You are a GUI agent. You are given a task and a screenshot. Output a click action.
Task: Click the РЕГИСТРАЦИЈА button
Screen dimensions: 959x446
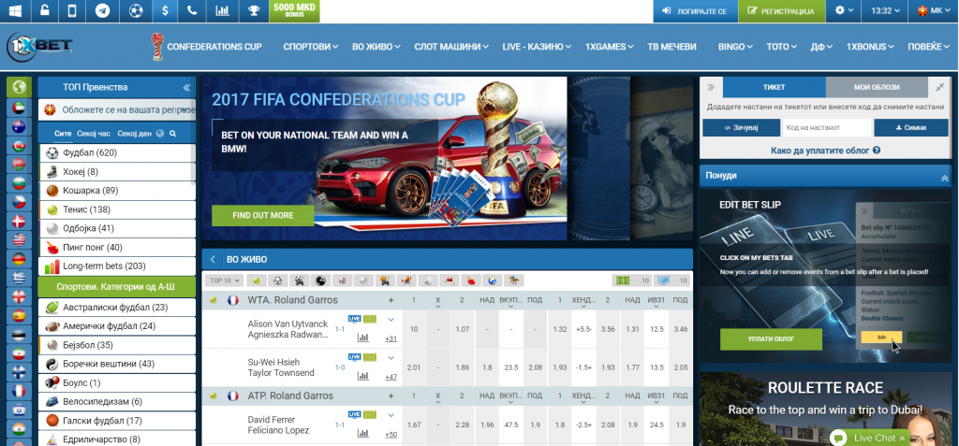coord(782,11)
